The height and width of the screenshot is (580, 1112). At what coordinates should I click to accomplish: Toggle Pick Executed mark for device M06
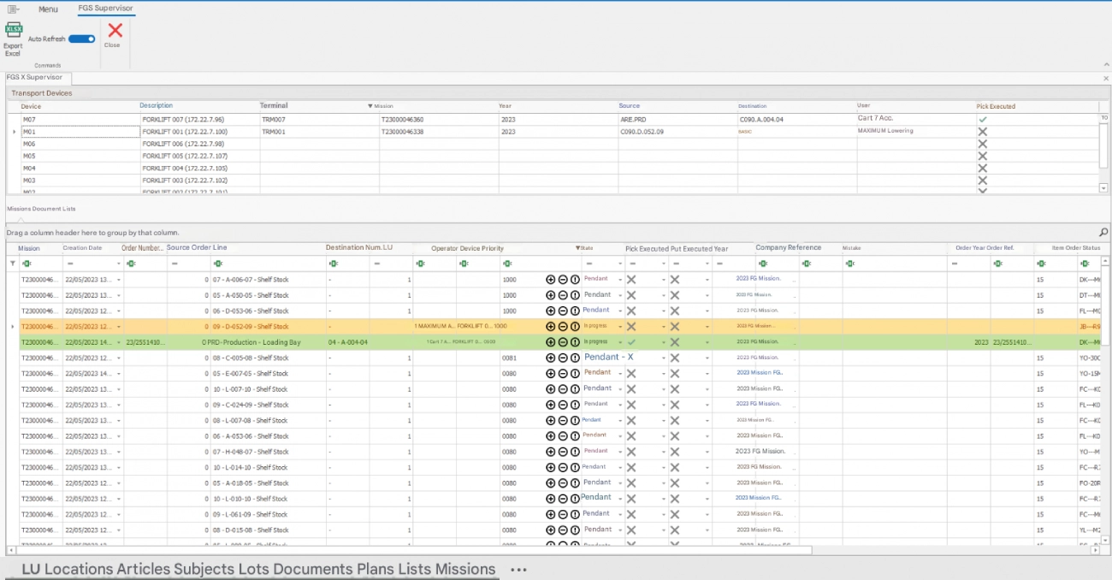point(982,144)
